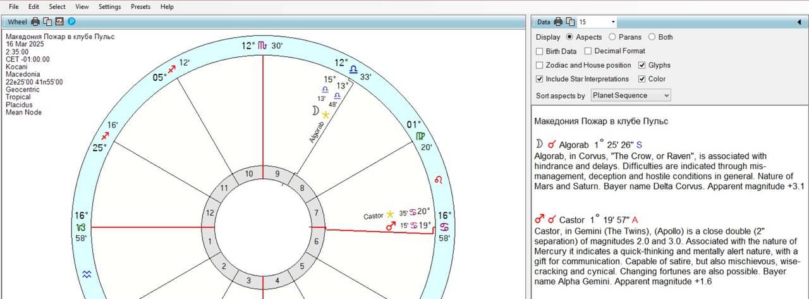Open the Settings menu
This screenshot has width=809, height=299.
[x=110, y=7]
